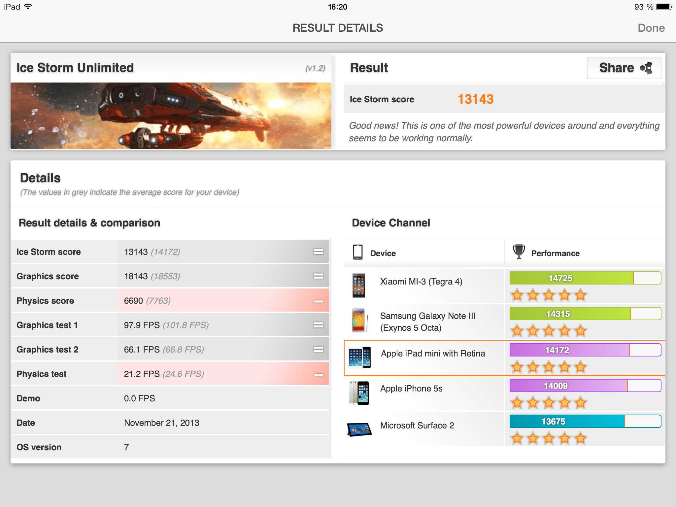Screen dimensions: 676x507
Task: Click the Ice Storm Unlimited spaceship banner
Action: coord(171,116)
